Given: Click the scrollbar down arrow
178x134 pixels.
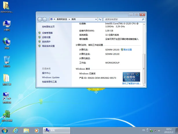Looking at the screenshot, I should [x=144, y=85].
